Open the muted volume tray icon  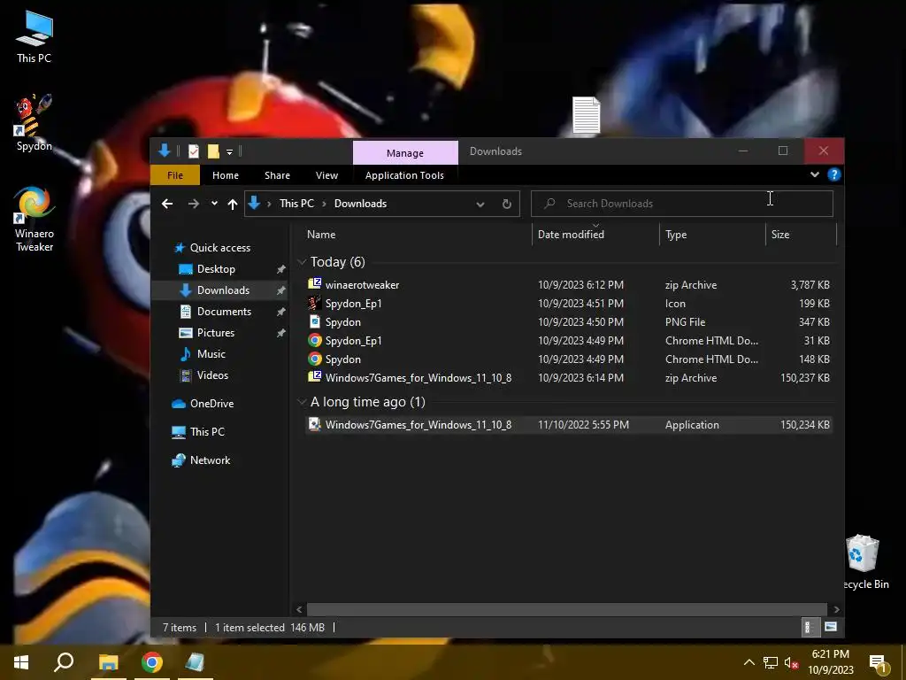[791, 662]
